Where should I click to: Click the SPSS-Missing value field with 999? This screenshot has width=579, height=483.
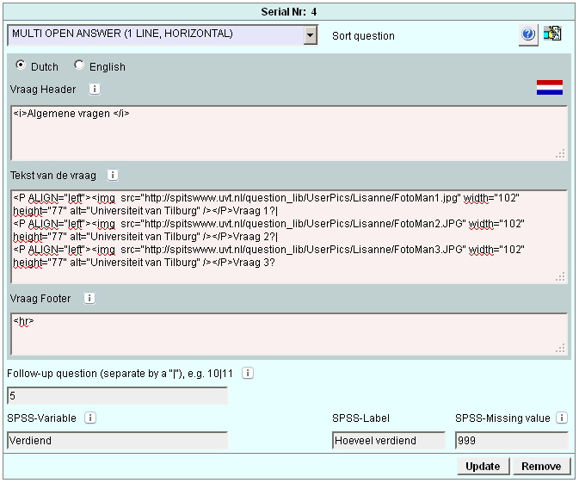coord(511,440)
